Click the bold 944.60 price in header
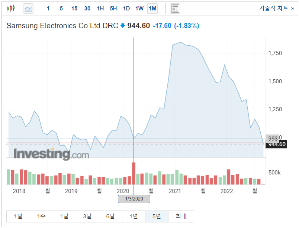Screen dimensions: 299x228 (x=139, y=26)
